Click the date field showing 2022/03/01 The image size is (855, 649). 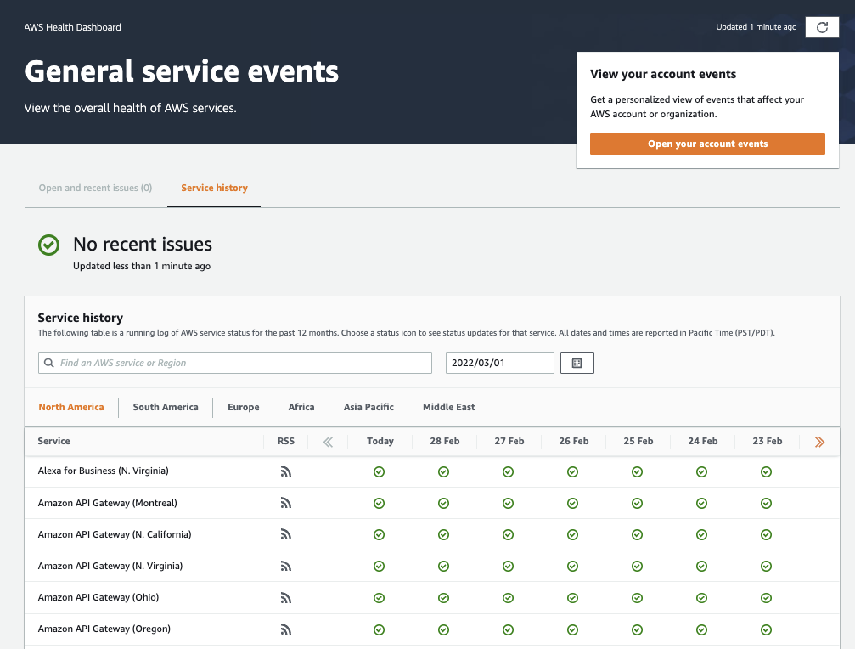(499, 363)
